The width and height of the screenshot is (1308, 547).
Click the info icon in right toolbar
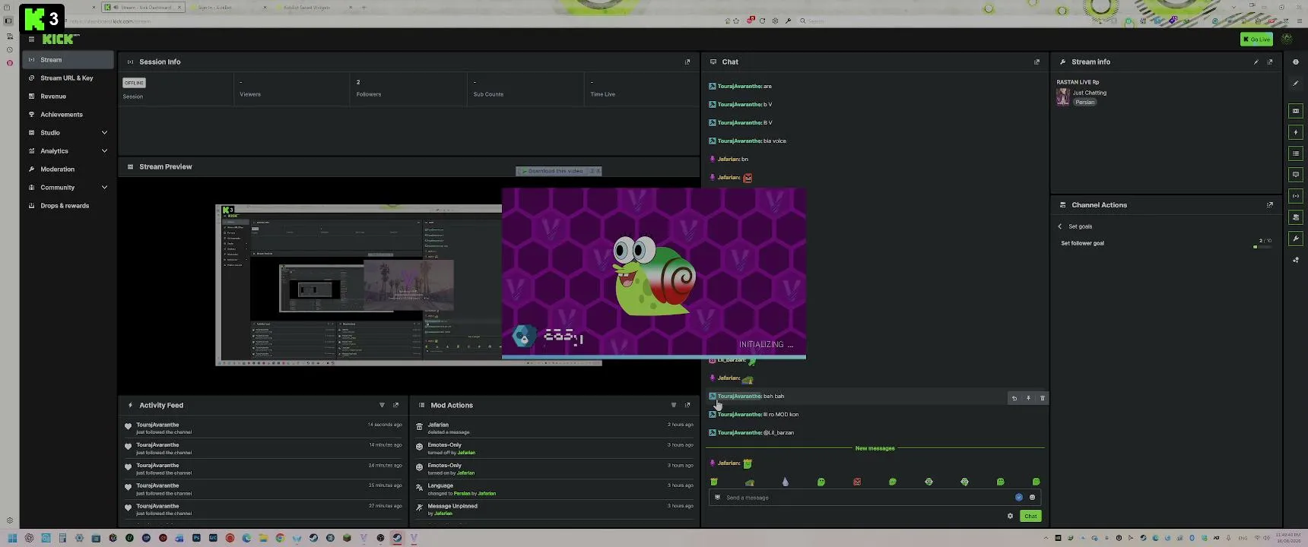[x=1296, y=62]
